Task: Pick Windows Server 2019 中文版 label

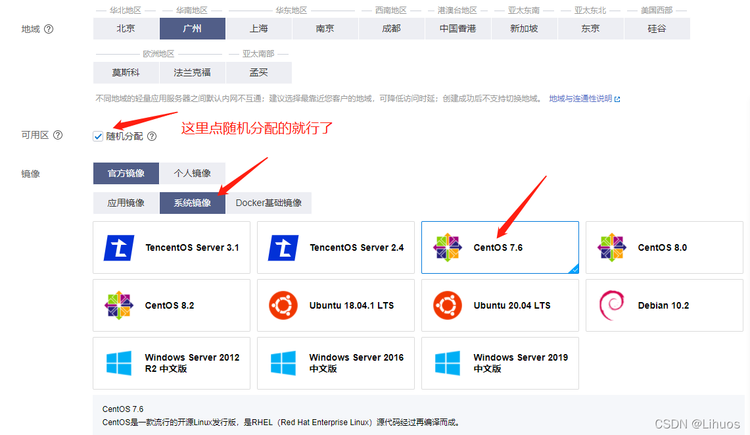Action: pos(521,363)
